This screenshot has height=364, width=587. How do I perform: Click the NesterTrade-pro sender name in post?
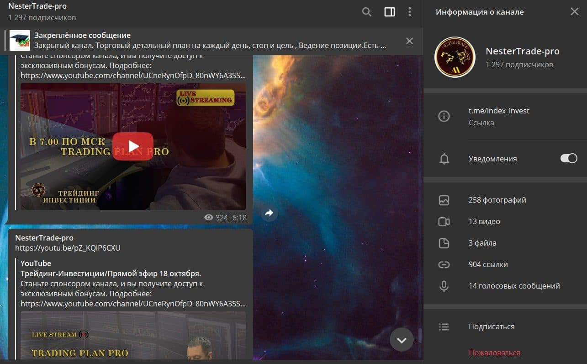click(44, 238)
